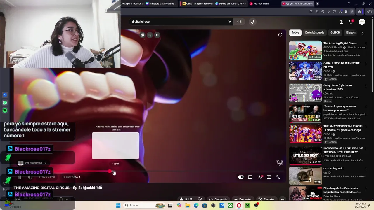Open a new browser tab
The image size is (374, 210).
point(317,3)
